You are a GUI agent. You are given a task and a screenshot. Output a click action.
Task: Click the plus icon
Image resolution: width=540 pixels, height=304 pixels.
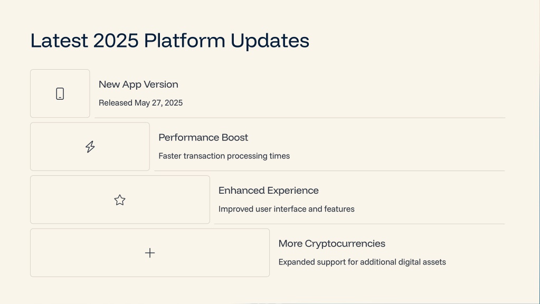pos(150,253)
